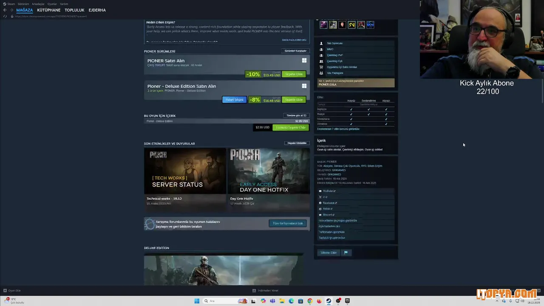Open the Steam menu
Image resolution: width=544 pixels, height=306 pixels.
9,4
